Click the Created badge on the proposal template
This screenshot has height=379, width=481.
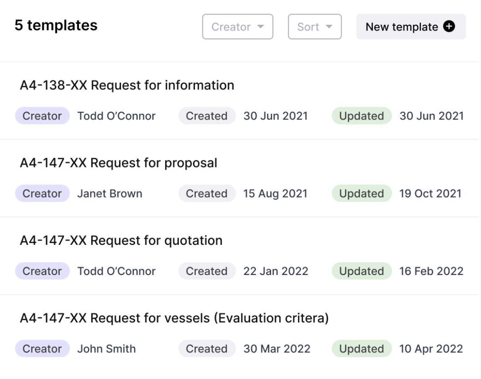(206, 193)
